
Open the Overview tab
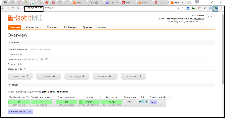pos(14,27)
